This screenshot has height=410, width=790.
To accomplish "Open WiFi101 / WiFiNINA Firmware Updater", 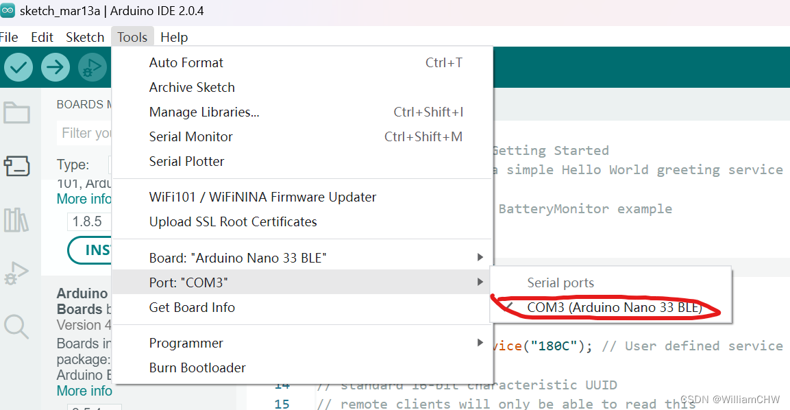I will [302, 197].
